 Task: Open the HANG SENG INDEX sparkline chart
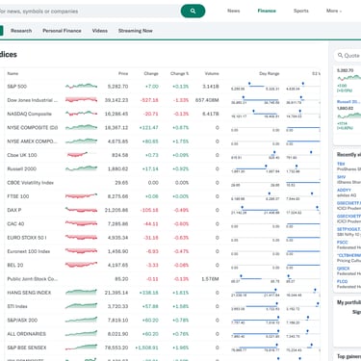pos(81,293)
